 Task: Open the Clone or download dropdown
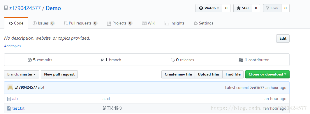267,74
